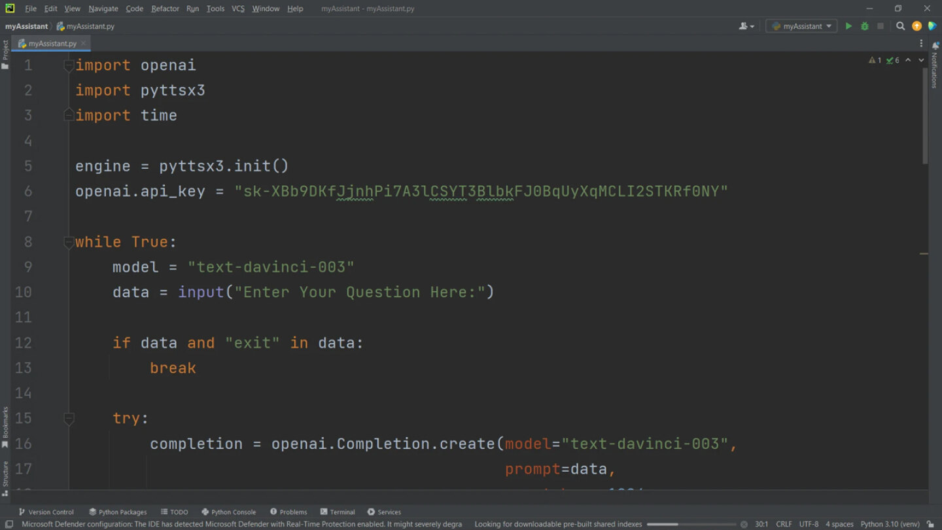Click line number 12 in the gutter
The width and height of the screenshot is (942, 530).
point(23,343)
